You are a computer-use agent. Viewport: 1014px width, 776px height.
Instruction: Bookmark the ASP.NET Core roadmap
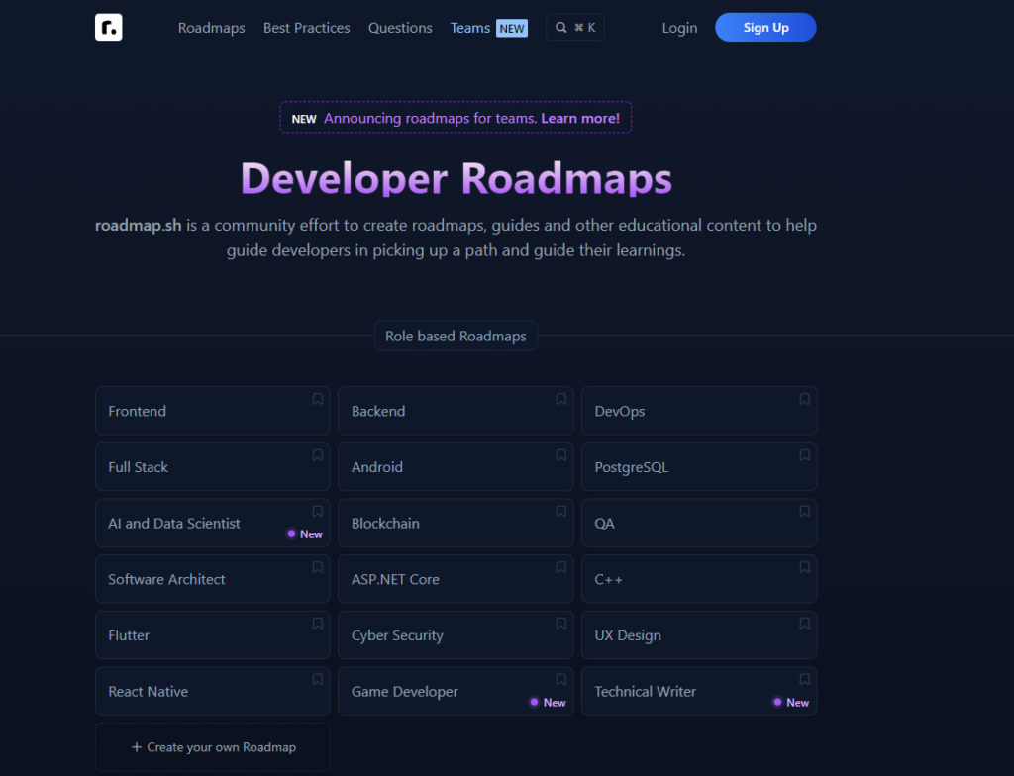[x=561, y=567]
